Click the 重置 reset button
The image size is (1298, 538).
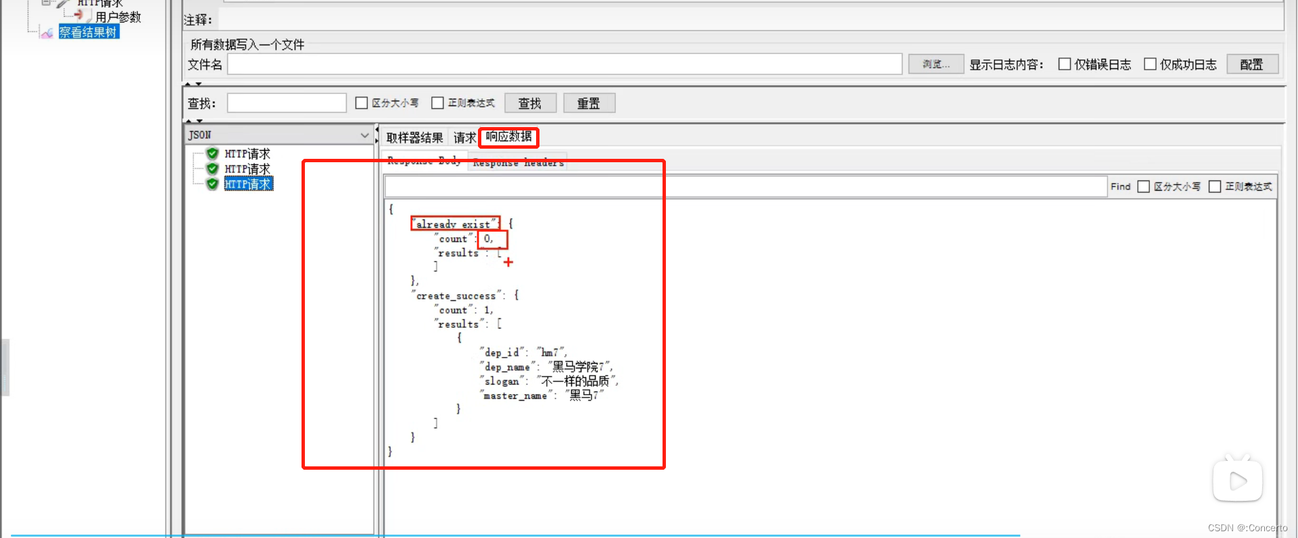(589, 103)
